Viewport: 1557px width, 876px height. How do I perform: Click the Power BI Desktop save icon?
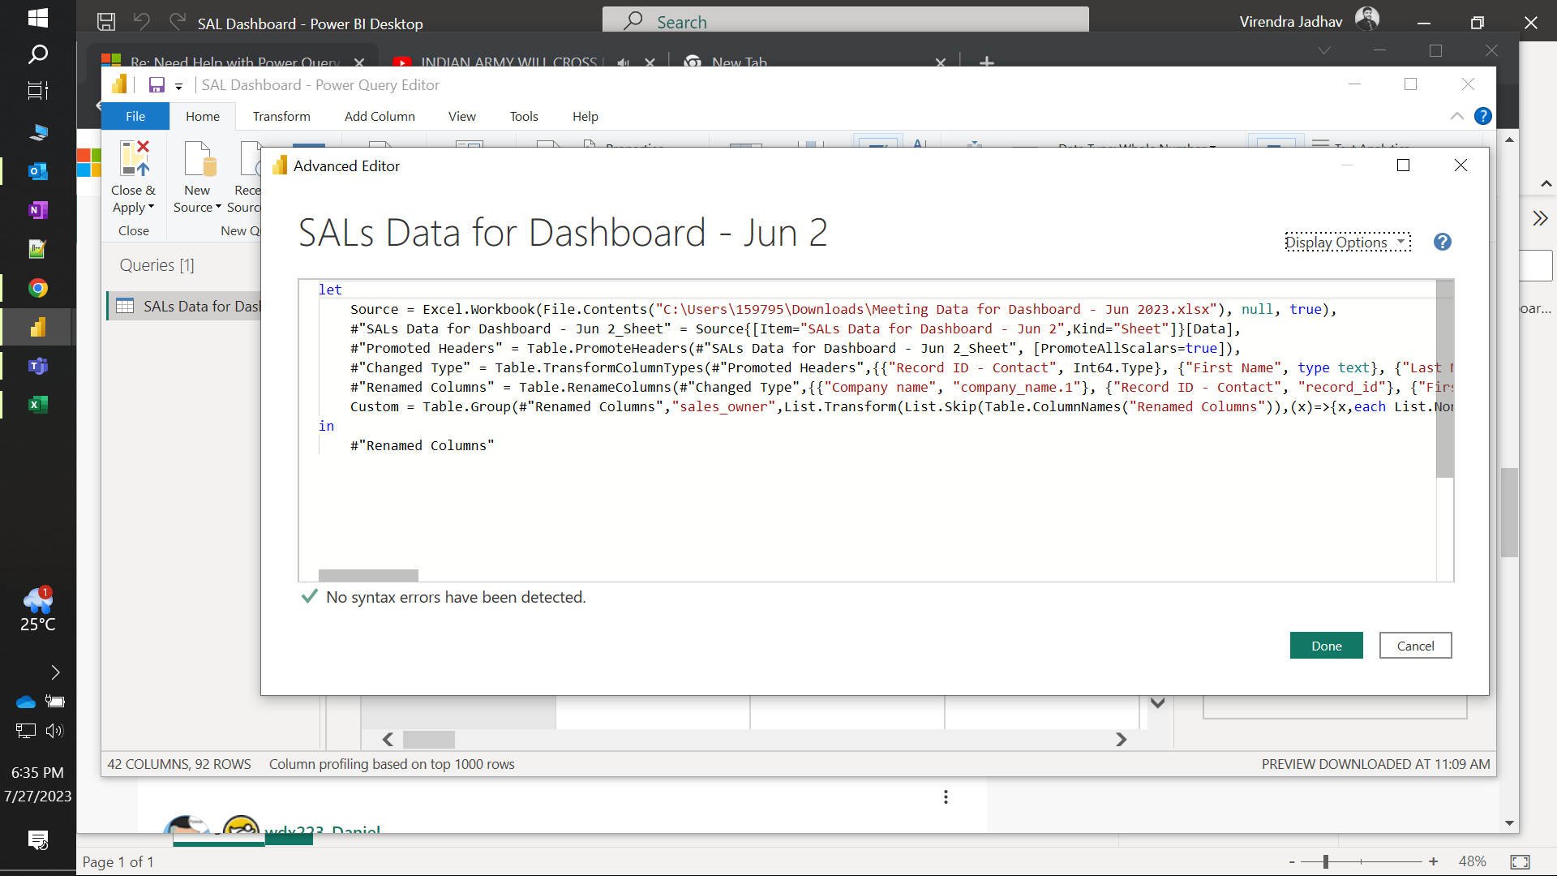[x=106, y=22]
